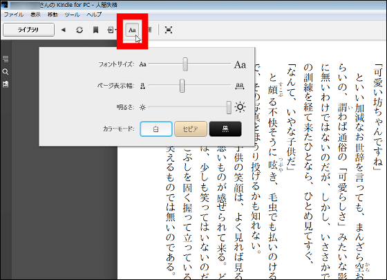
Task: Click the line starting に無いわけではないのだが
Action: [325, 172]
